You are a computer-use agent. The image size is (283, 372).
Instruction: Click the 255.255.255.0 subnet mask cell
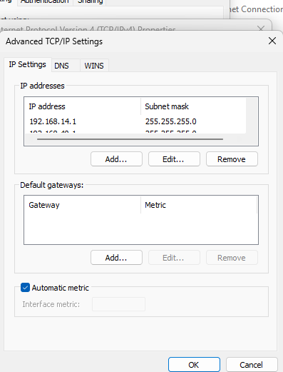click(171, 121)
